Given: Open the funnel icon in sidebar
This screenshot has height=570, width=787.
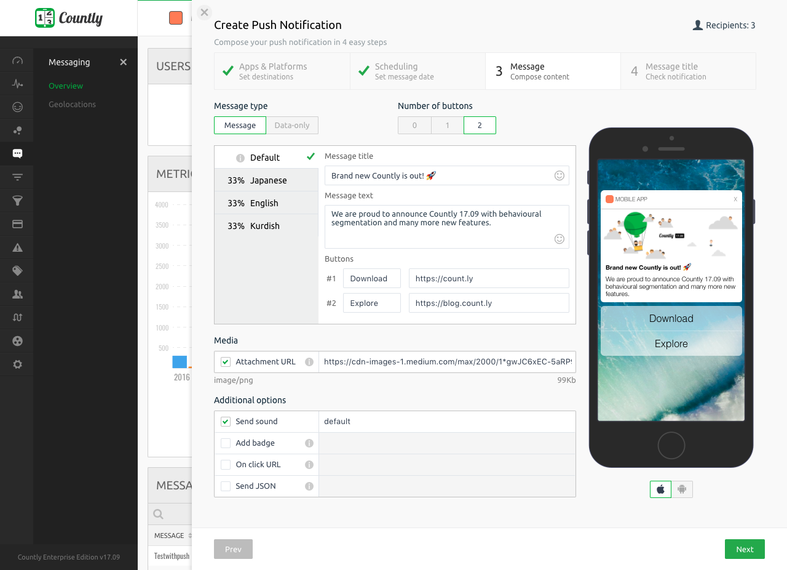Looking at the screenshot, I should [17, 201].
